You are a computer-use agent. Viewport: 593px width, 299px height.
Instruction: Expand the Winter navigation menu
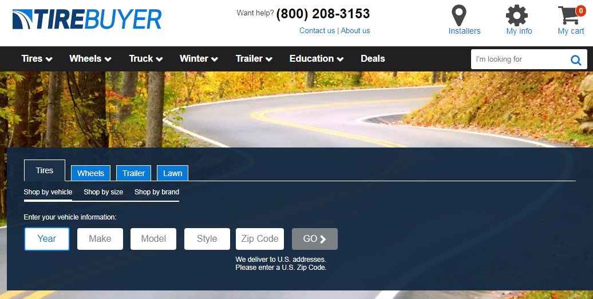[x=199, y=58]
